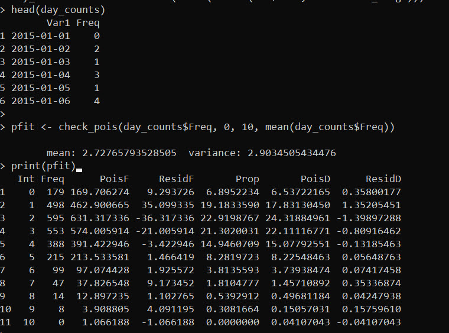Click the PoisF value 3.908805
Viewport: 449px width, 333px height.
[x=106, y=309]
